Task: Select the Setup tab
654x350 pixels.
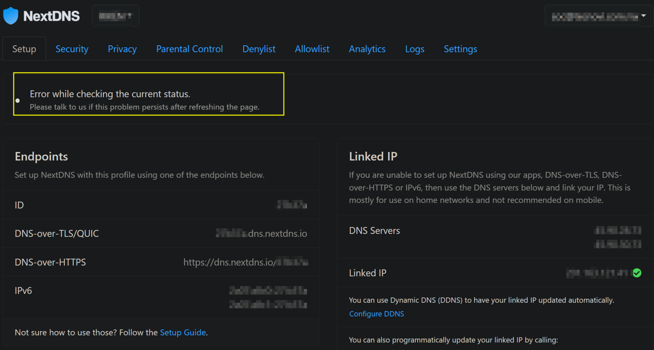Action: tap(24, 49)
